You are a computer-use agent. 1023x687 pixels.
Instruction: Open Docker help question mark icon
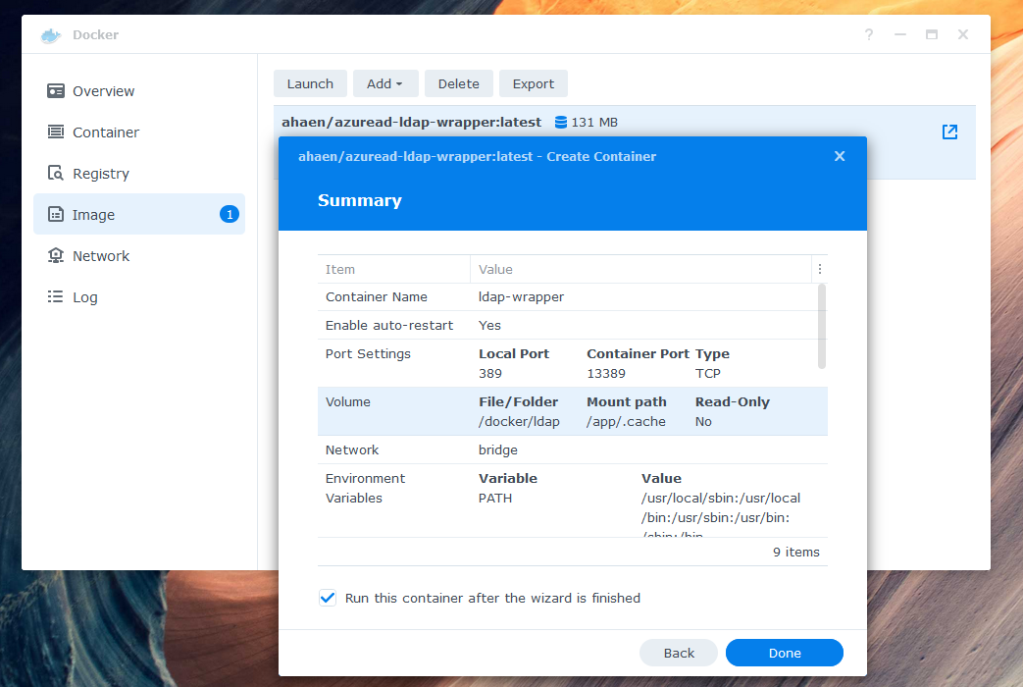click(868, 34)
